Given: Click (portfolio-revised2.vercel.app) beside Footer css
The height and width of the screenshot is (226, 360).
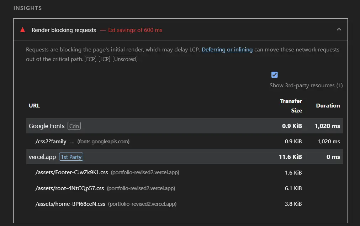Looking at the screenshot, I should (x=145, y=172).
